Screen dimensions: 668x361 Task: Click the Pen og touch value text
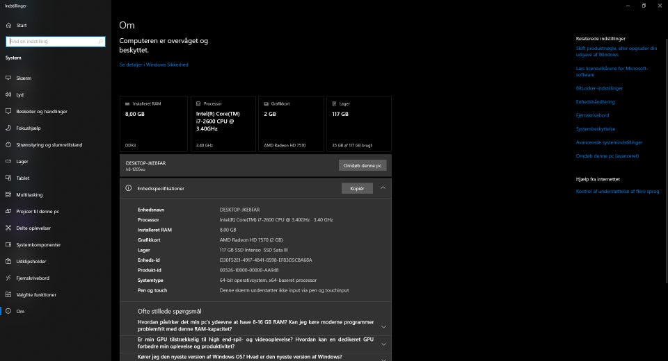[x=284, y=290]
